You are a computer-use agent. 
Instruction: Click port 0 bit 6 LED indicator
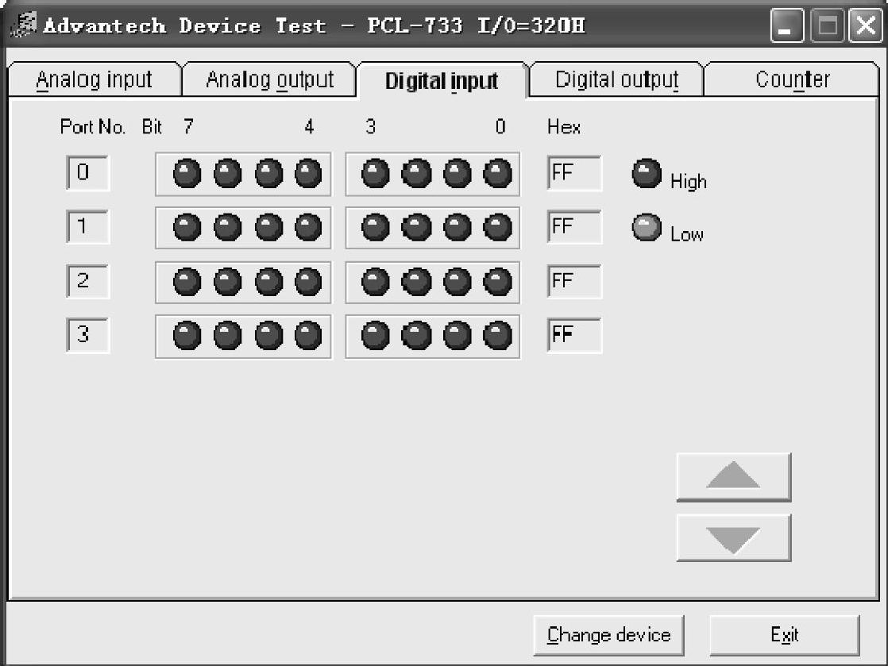point(228,173)
